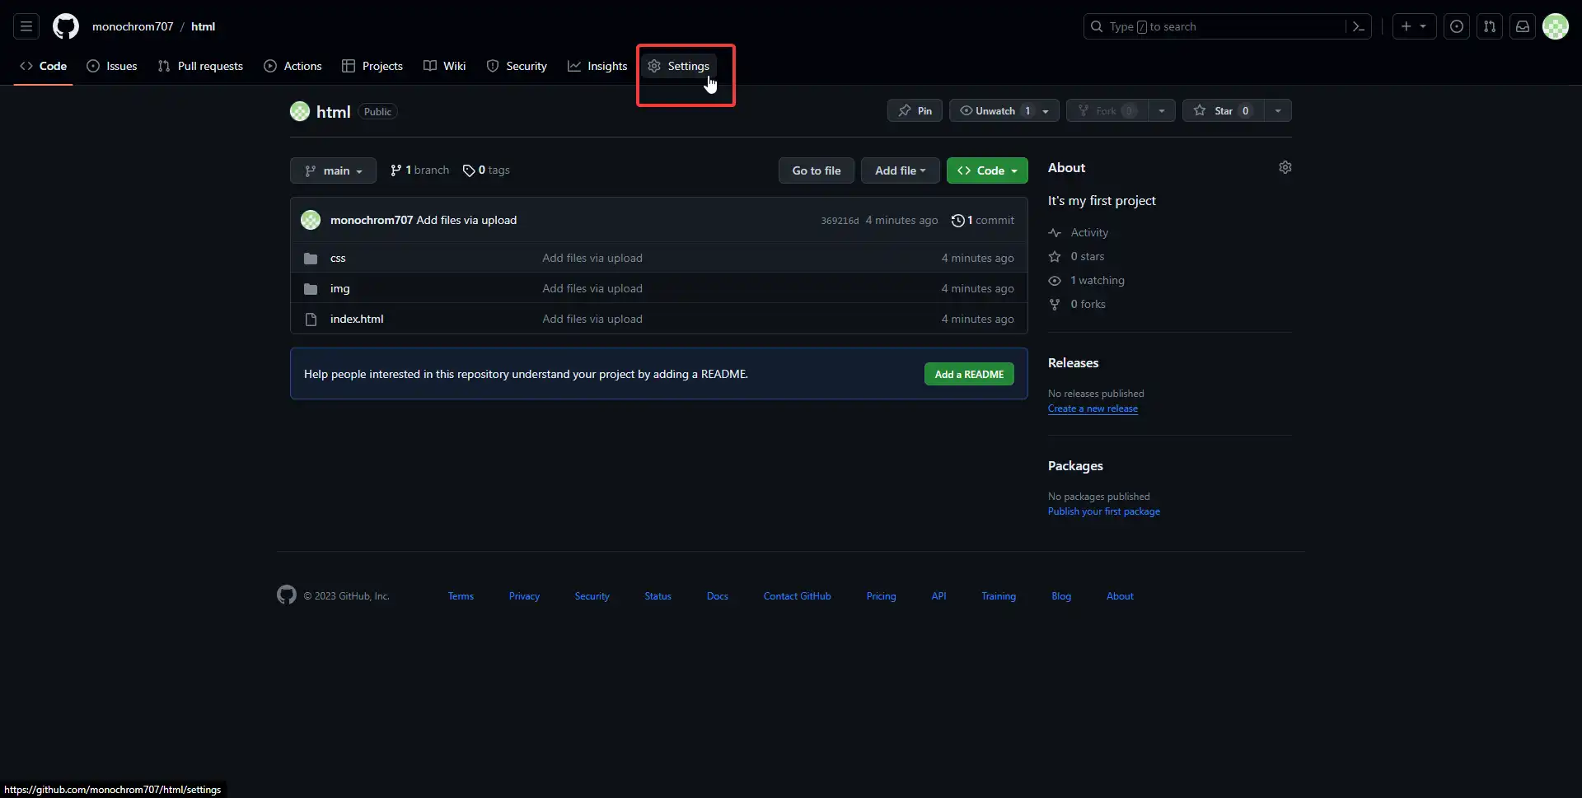Click monochrom707 owner in breadcrumb
This screenshot has height=798, width=1582.
point(133,26)
